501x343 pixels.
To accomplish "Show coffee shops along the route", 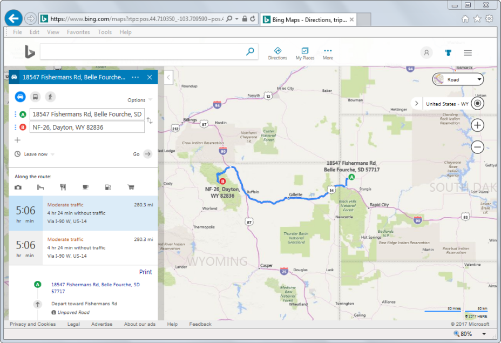I will [85, 187].
